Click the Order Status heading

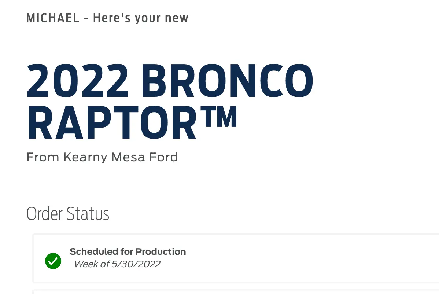tap(68, 214)
